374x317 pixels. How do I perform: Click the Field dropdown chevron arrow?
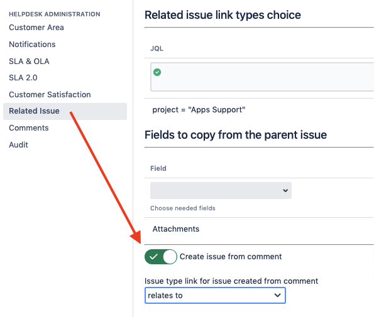click(285, 190)
